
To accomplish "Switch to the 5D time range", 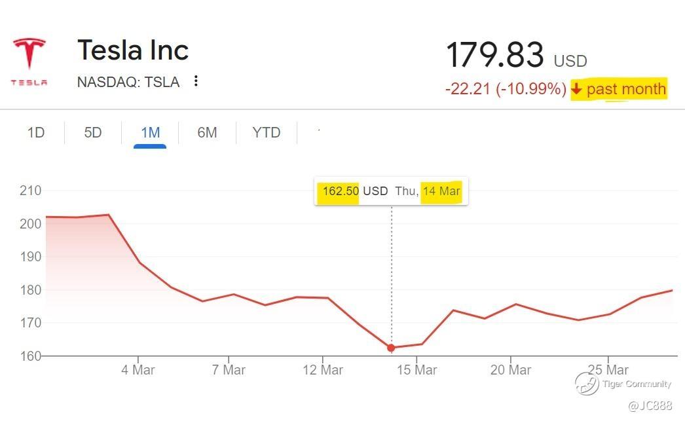I will coord(93,133).
